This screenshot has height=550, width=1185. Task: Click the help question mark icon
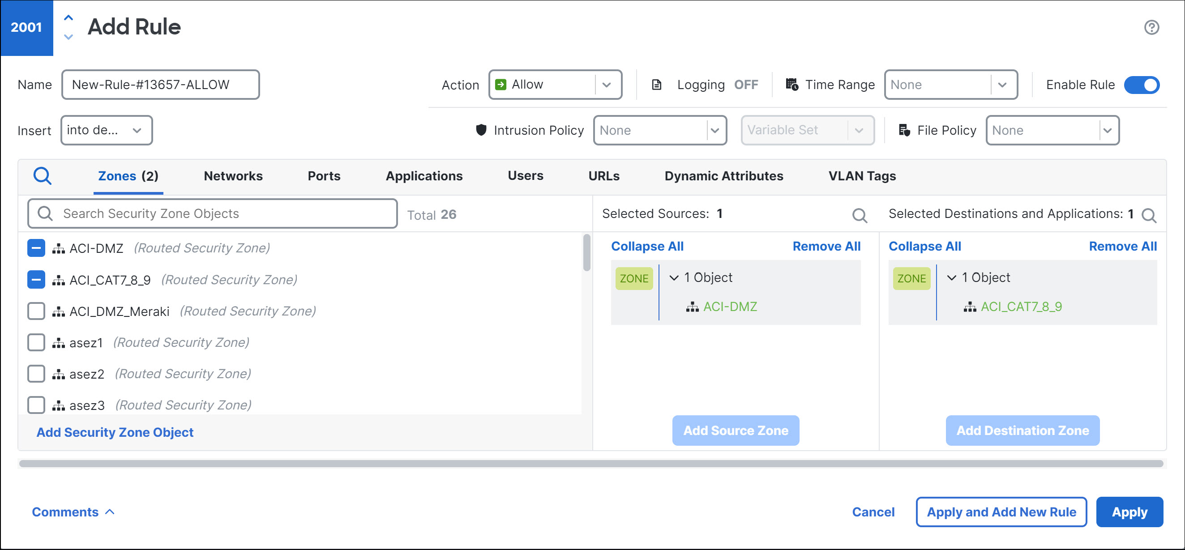coord(1151,28)
